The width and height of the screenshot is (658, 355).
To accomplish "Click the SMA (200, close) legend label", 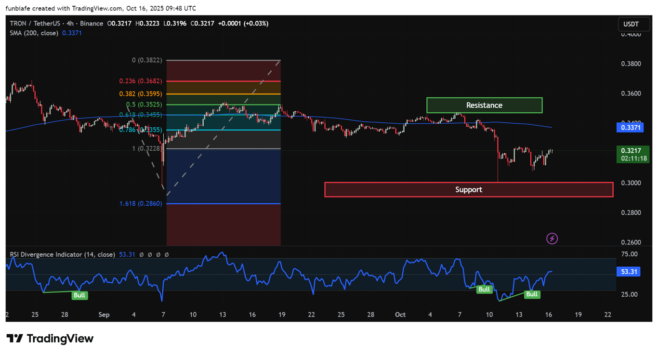I will coord(34,33).
